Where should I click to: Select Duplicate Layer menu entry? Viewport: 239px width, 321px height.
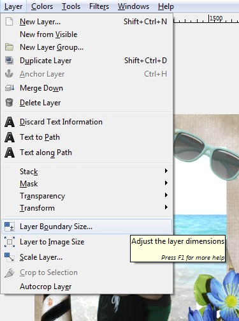(x=87, y=61)
